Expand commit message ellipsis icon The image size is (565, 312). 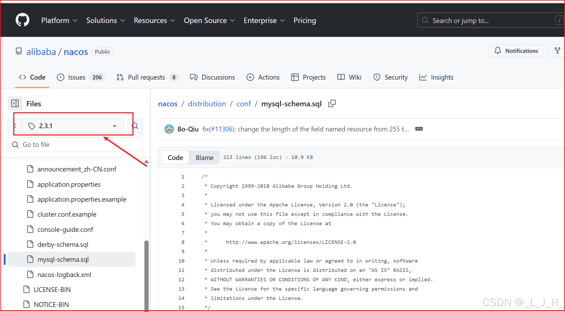point(419,129)
